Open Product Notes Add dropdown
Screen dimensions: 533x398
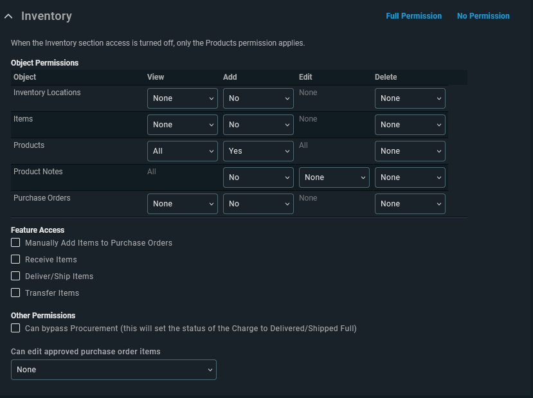[x=258, y=177]
